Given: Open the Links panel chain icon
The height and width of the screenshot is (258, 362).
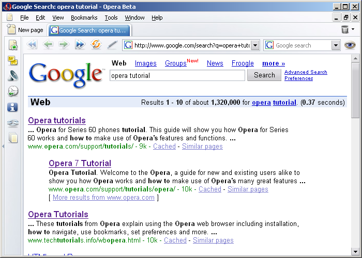Looking at the screenshot, I should click(x=13, y=123).
